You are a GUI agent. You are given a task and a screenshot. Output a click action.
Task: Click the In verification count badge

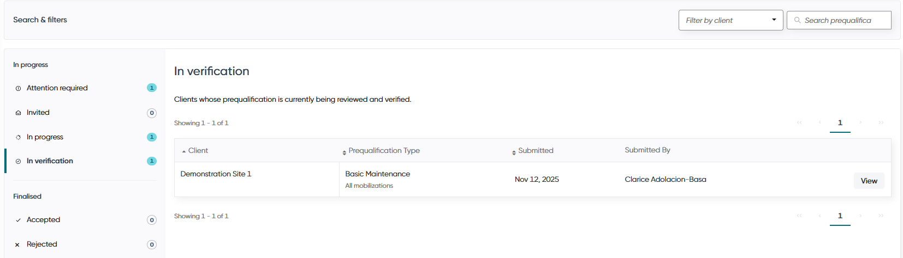pos(152,161)
